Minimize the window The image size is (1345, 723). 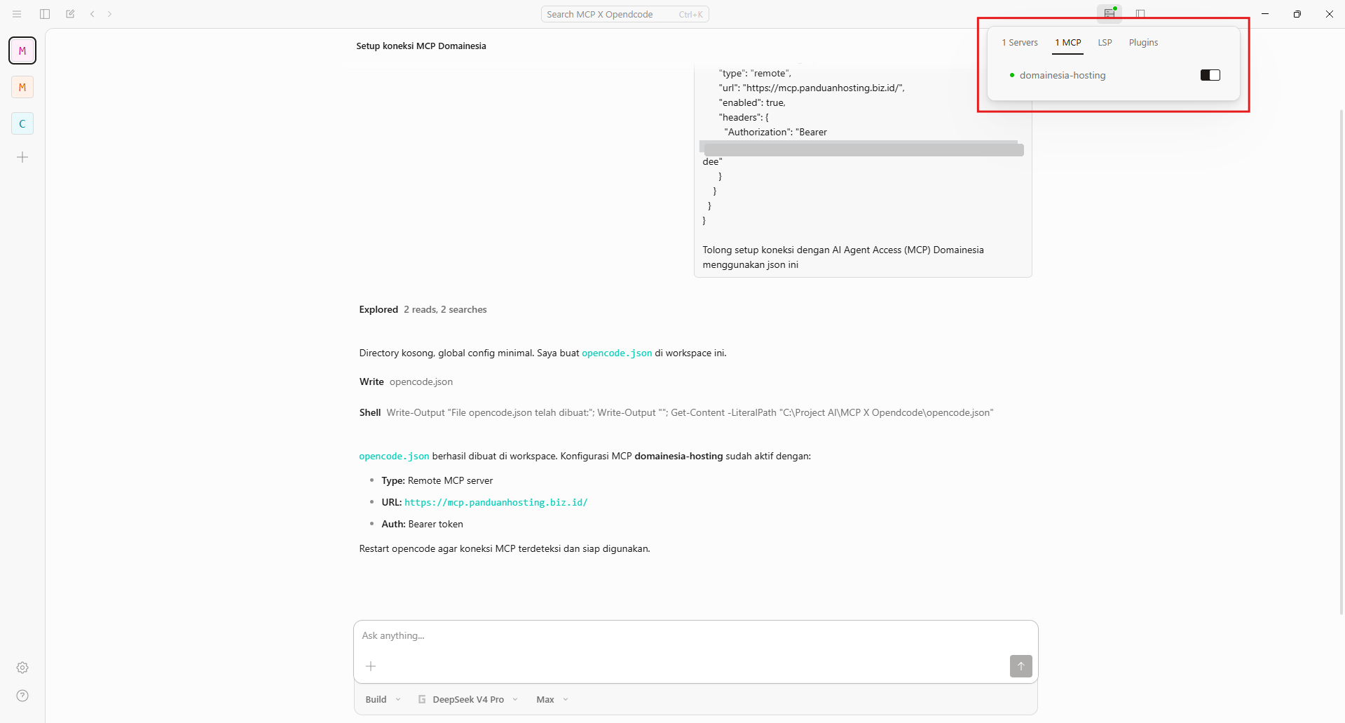[1265, 14]
